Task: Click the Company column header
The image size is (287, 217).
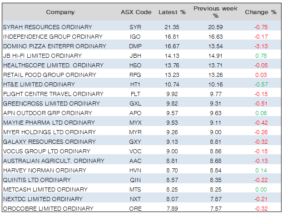Action: [x=60, y=12]
